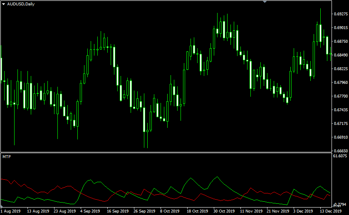Screen dimensions: 349x215
Task: Click the 0.67700 price level on scale
Action: tap(340, 96)
